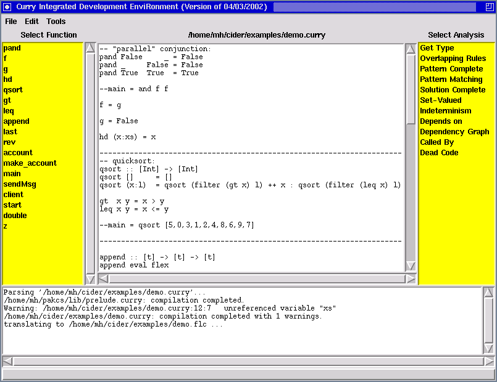Click the 'append eval flex' line
The width and height of the screenshot is (497, 382).
pyautogui.click(x=134, y=265)
